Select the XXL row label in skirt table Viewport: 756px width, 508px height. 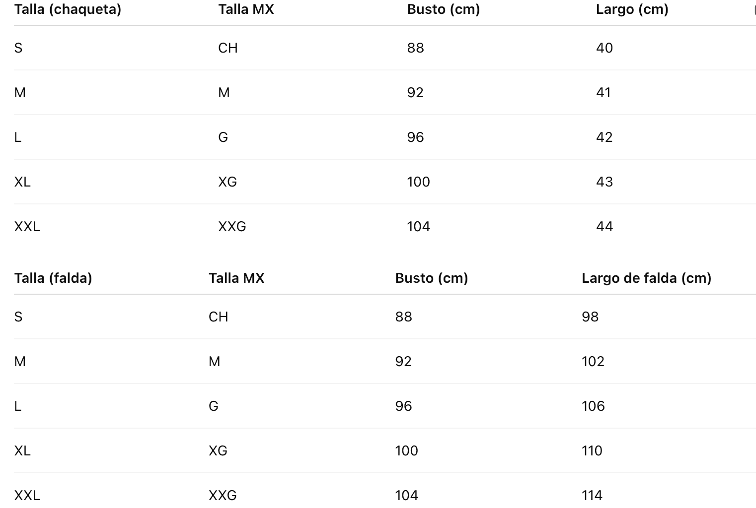pyautogui.click(x=27, y=496)
